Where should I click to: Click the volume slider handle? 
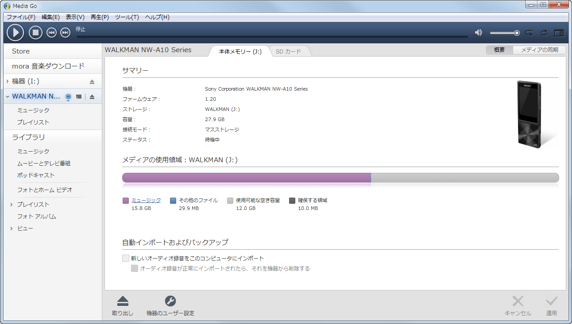[517, 33]
